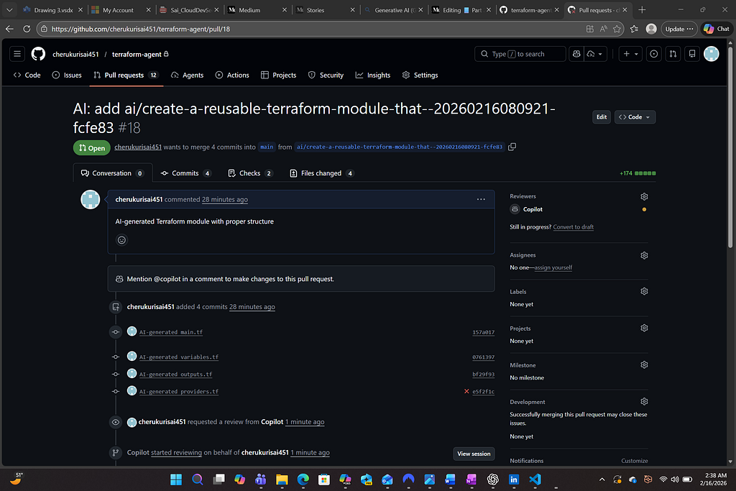This screenshot has width=736, height=491.
Task: Open the AI-generated main.tf commit
Action: (171, 332)
